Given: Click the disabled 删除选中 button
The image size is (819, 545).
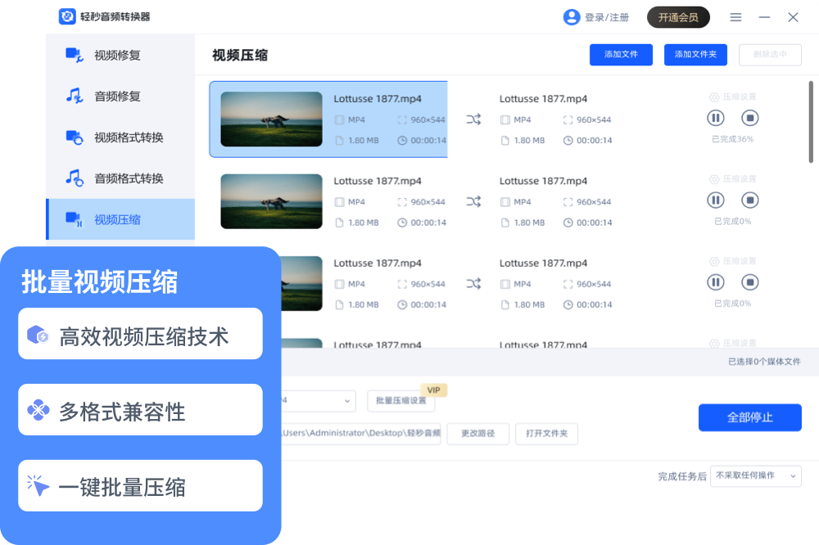Looking at the screenshot, I should coord(770,54).
